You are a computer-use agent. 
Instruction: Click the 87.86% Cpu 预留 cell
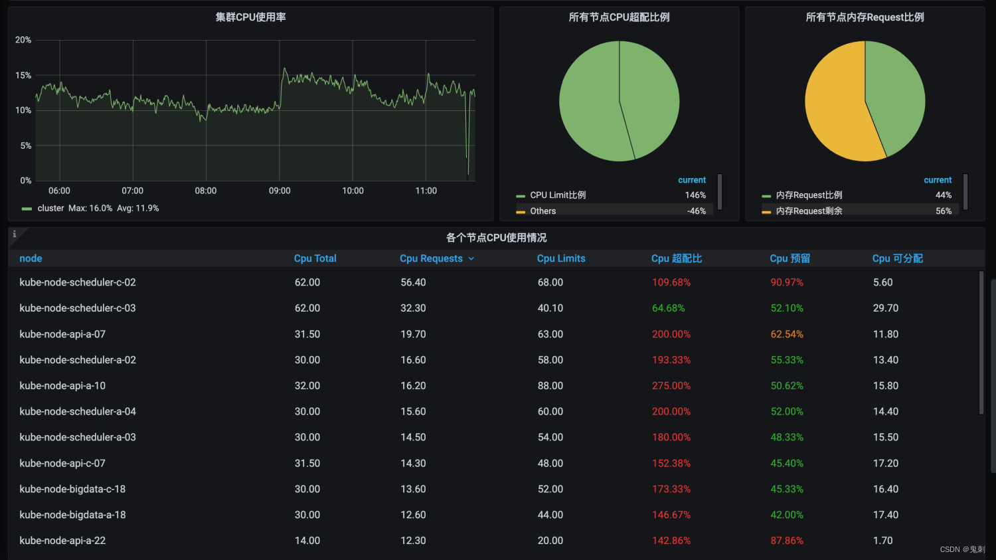pos(787,541)
